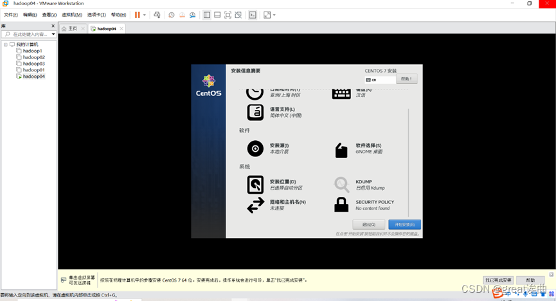Image resolution: width=556 pixels, height=301 pixels.
Task: Click the full screen mode icon
Action: (x=228, y=15)
